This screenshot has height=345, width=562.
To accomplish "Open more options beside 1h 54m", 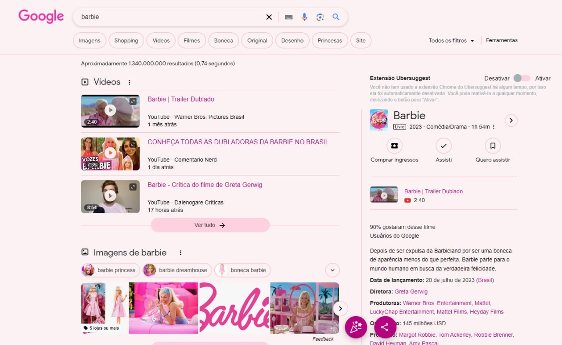I will click(494, 127).
